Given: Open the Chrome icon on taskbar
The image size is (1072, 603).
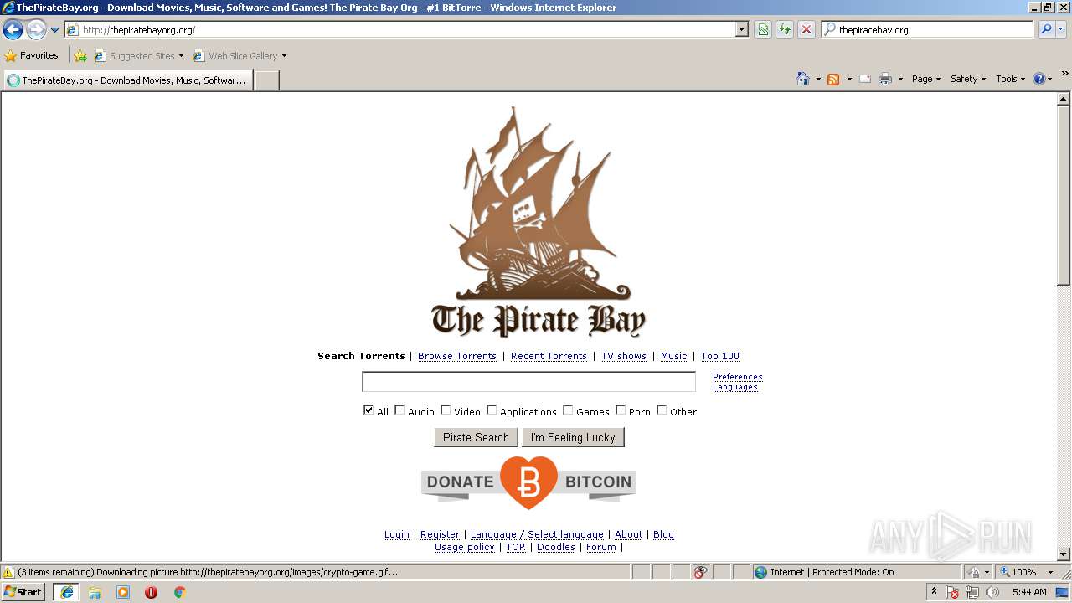Looking at the screenshot, I should (x=179, y=592).
